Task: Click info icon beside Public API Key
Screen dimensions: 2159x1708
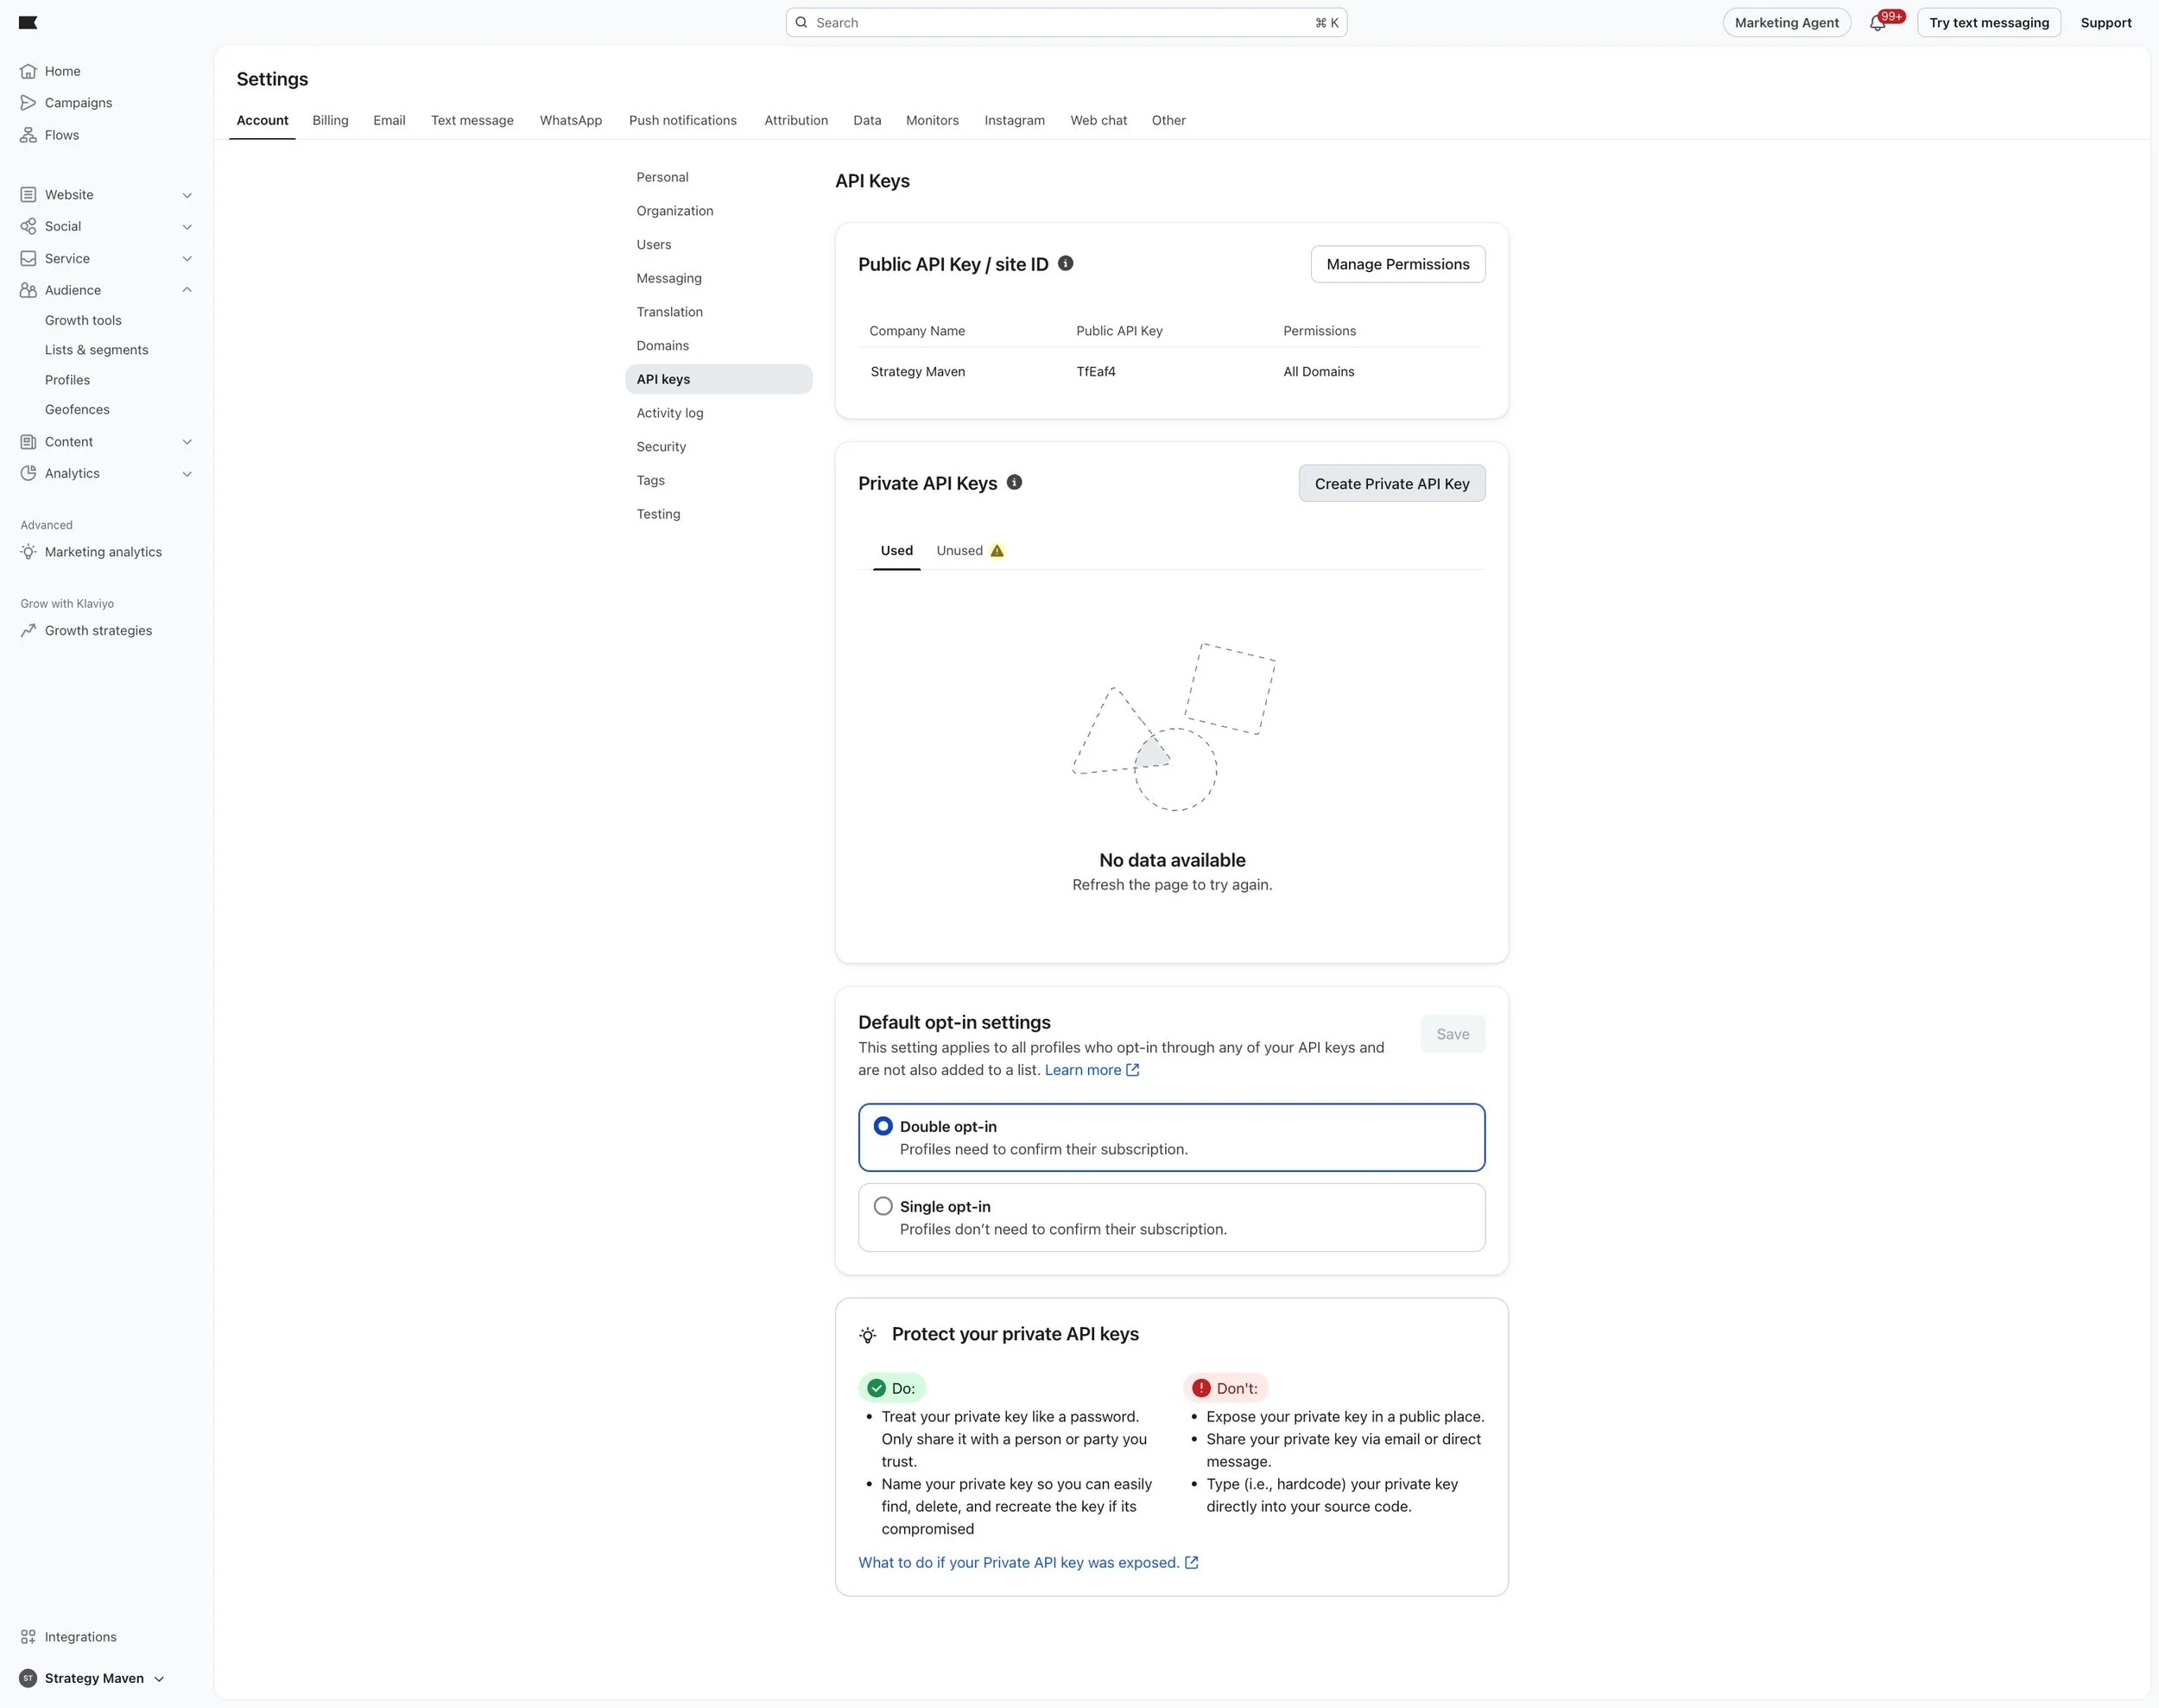Action: [1065, 263]
